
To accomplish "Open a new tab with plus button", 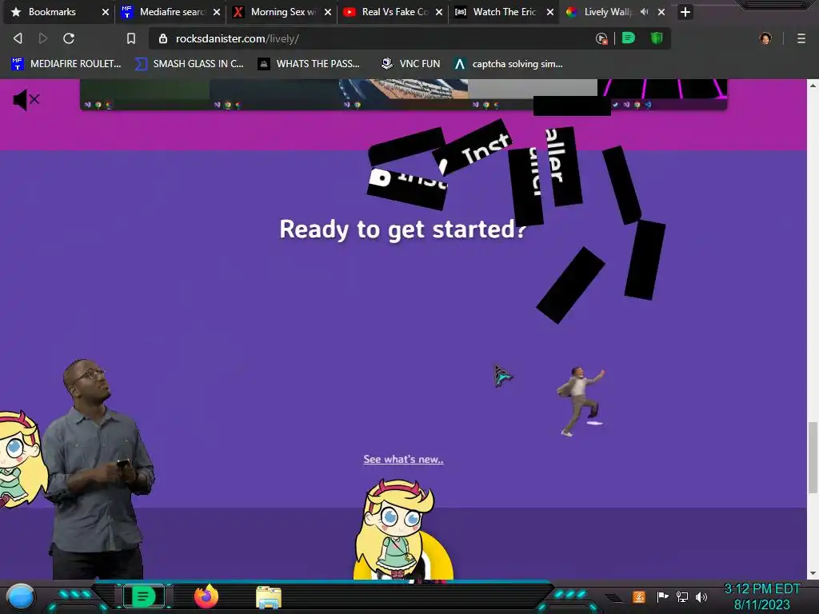I will pyautogui.click(x=685, y=11).
